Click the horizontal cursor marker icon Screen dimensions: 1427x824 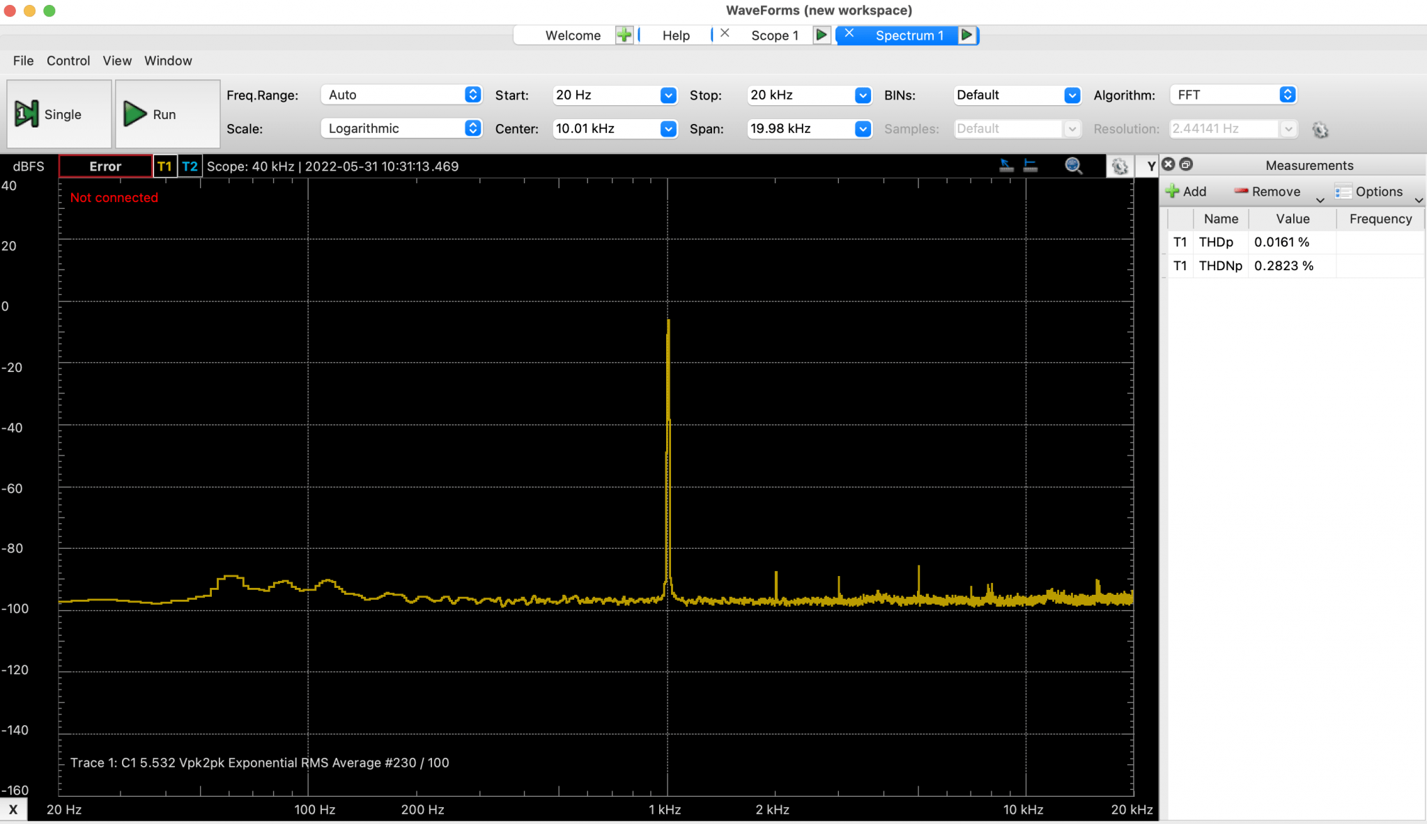click(1031, 166)
